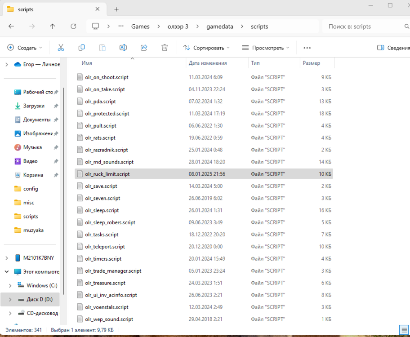This screenshot has width=410, height=337.
Task: Click the Share icon in toolbar
Action: (144, 48)
